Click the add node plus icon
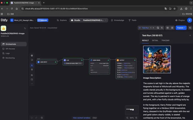Screen dimensions: 193x120 32,55
